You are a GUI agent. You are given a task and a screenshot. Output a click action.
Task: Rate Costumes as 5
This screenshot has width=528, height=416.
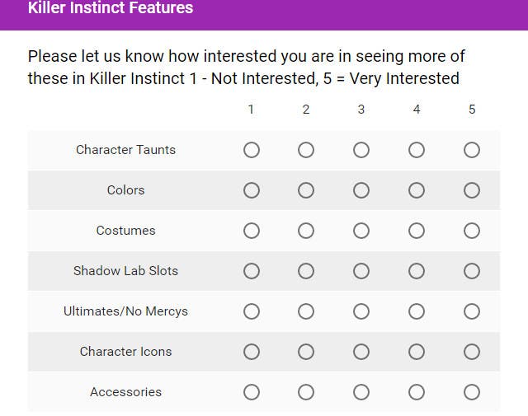coord(471,231)
